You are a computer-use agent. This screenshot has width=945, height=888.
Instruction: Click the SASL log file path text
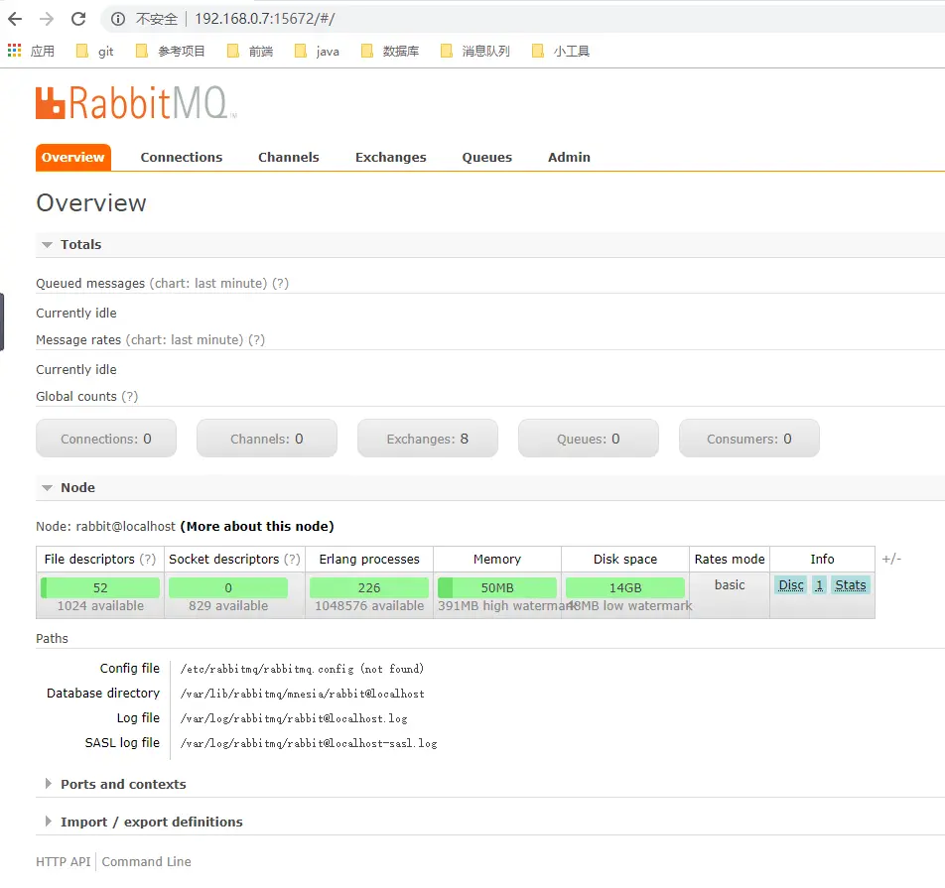(x=309, y=743)
